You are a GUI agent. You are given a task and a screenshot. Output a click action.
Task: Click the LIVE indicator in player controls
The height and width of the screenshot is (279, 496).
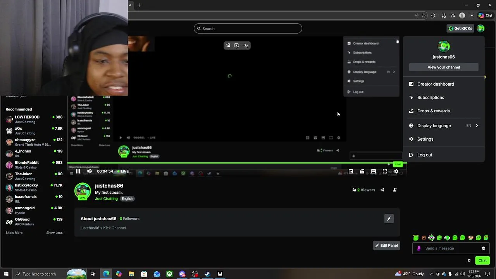coord(123,171)
